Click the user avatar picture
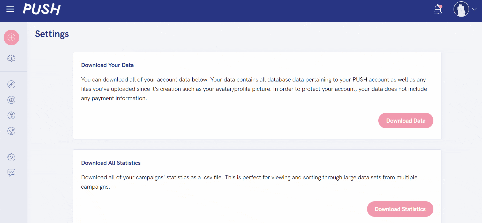 pos(461,9)
